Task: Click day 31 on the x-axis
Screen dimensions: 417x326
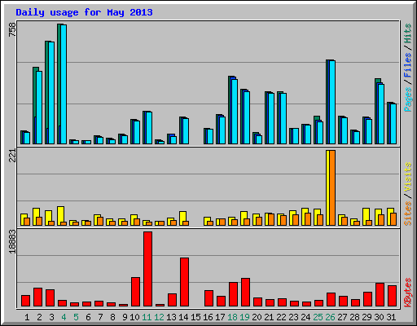Action: [x=391, y=317]
